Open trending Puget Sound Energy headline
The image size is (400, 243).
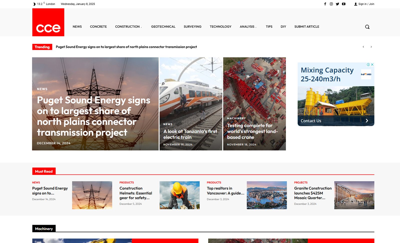click(x=126, y=47)
